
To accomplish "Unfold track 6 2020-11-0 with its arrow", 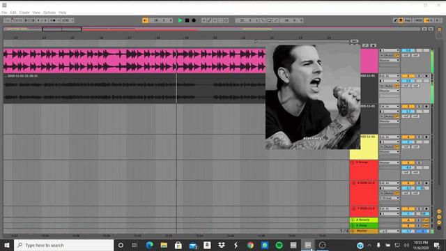I will point(354,183).
